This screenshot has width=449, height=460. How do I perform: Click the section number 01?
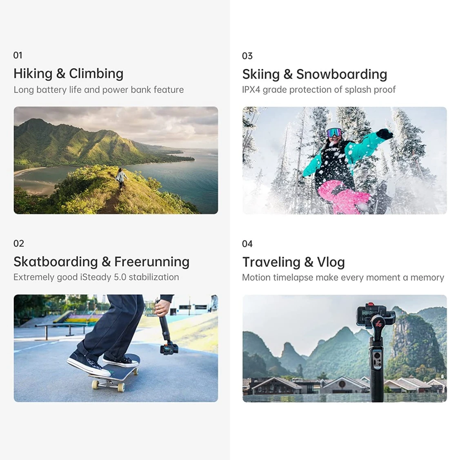(x=18, y=56)
